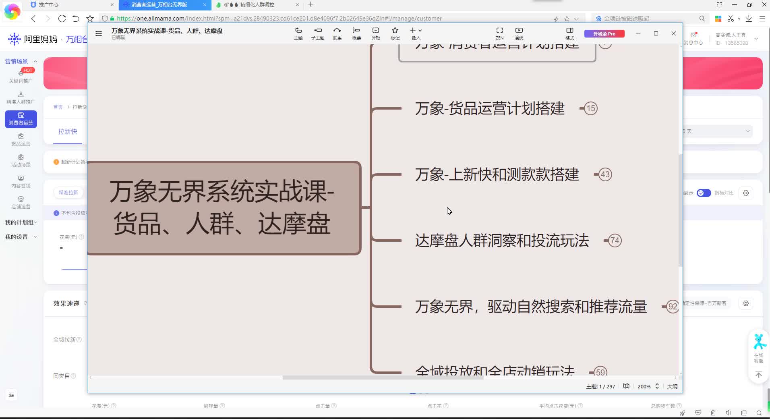Open the colorful apps grid icon

coord(718,19)
